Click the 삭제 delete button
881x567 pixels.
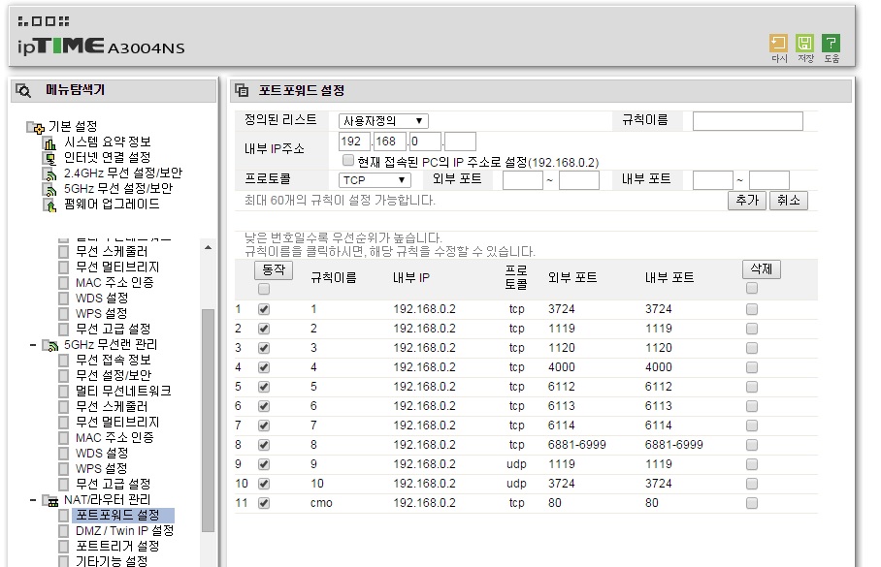tap(761, 268)
